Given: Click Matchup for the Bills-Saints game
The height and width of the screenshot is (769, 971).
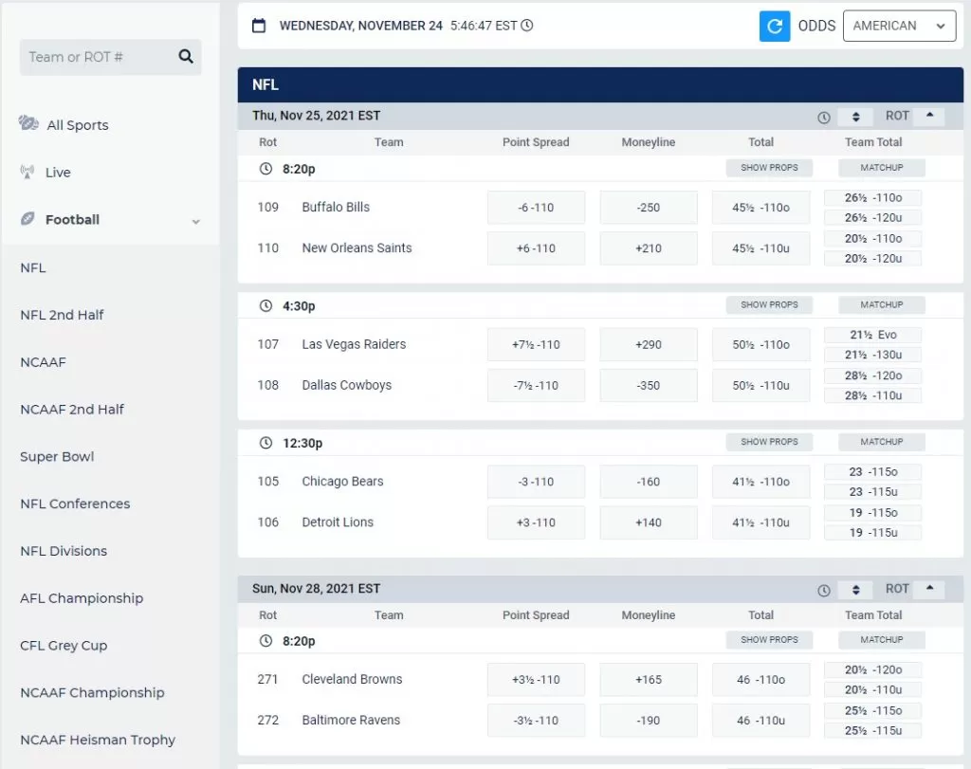Looking at the screenshot, I should pyautogui.click(x=882, y=168).
